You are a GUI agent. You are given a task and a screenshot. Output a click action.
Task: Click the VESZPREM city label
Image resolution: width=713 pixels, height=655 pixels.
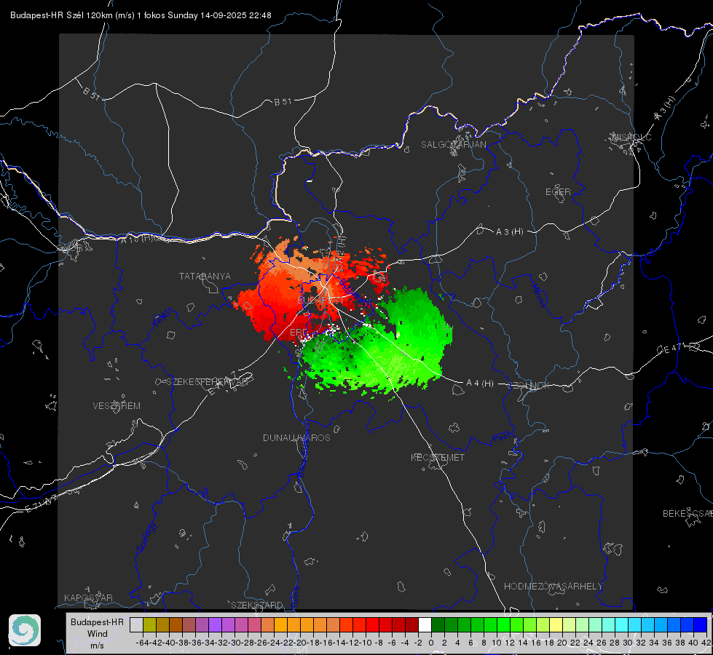pos(117,406)
